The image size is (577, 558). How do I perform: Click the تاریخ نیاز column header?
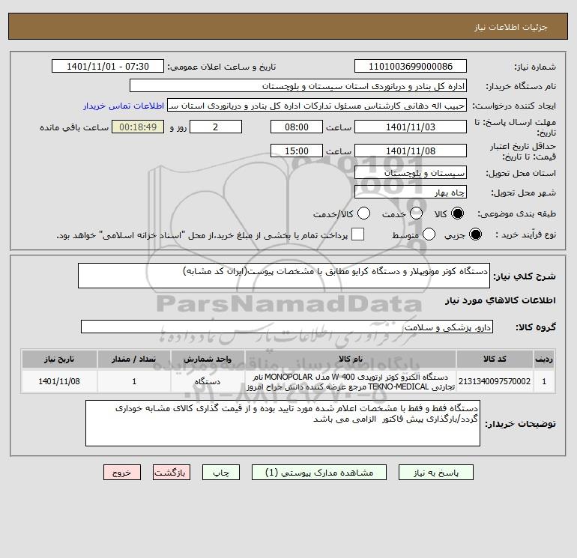pyautogui.click(x=59, y=359)
